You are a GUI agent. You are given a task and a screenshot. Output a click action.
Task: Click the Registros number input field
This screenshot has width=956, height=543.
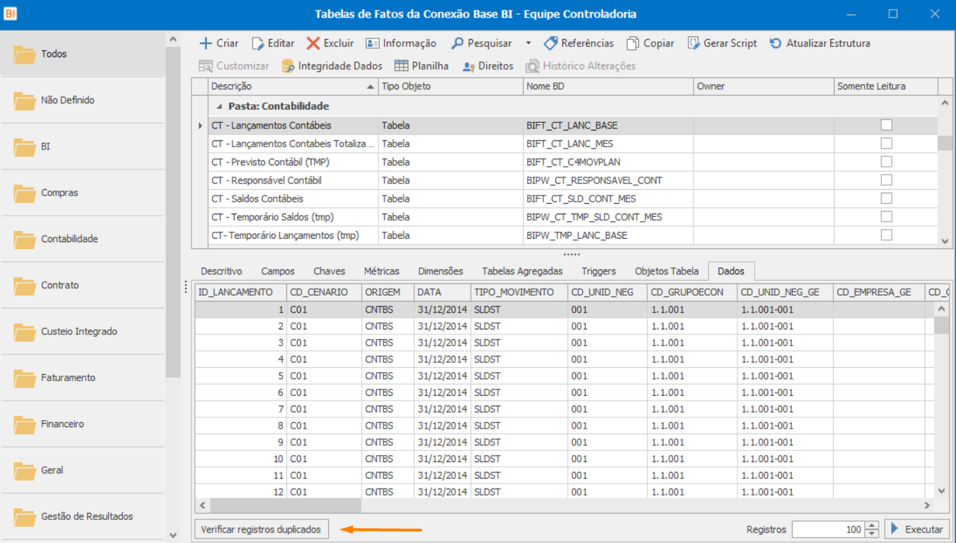pos(828,529)
